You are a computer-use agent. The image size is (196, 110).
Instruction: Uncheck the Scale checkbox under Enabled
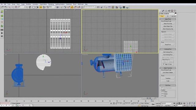(162, 96)
